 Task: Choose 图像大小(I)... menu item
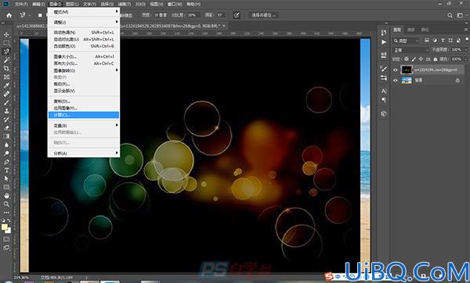click(x=84, y=56)
